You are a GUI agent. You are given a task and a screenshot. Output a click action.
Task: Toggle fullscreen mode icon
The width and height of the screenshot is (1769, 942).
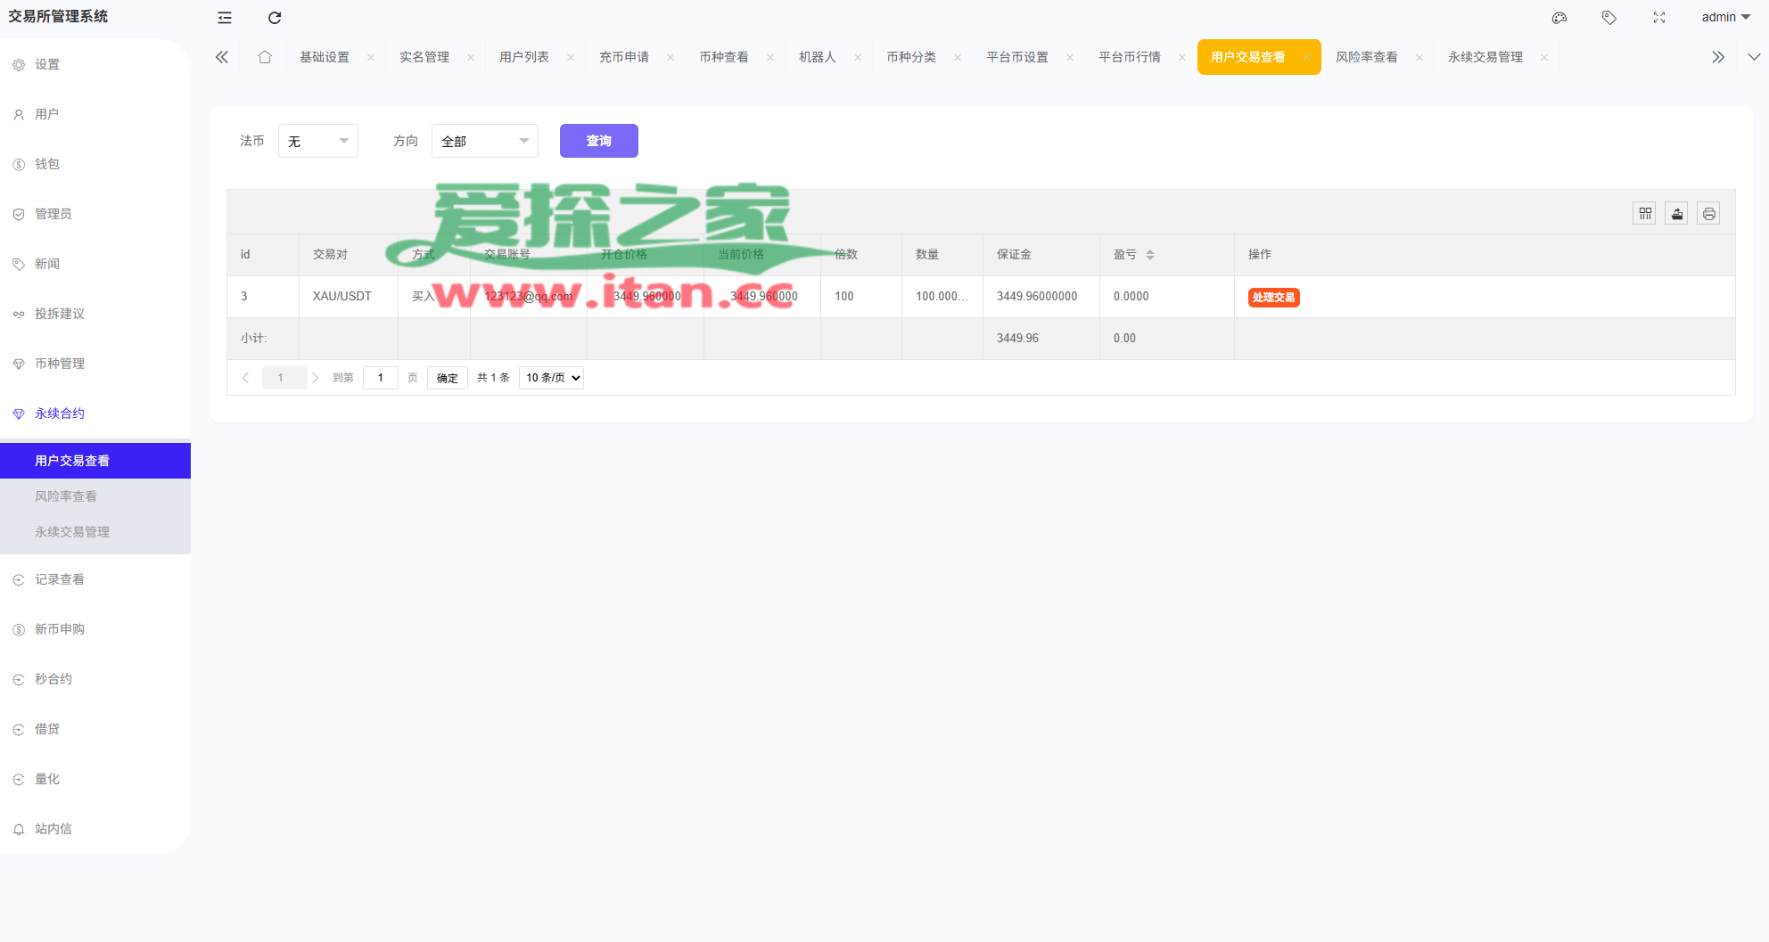1658,18
